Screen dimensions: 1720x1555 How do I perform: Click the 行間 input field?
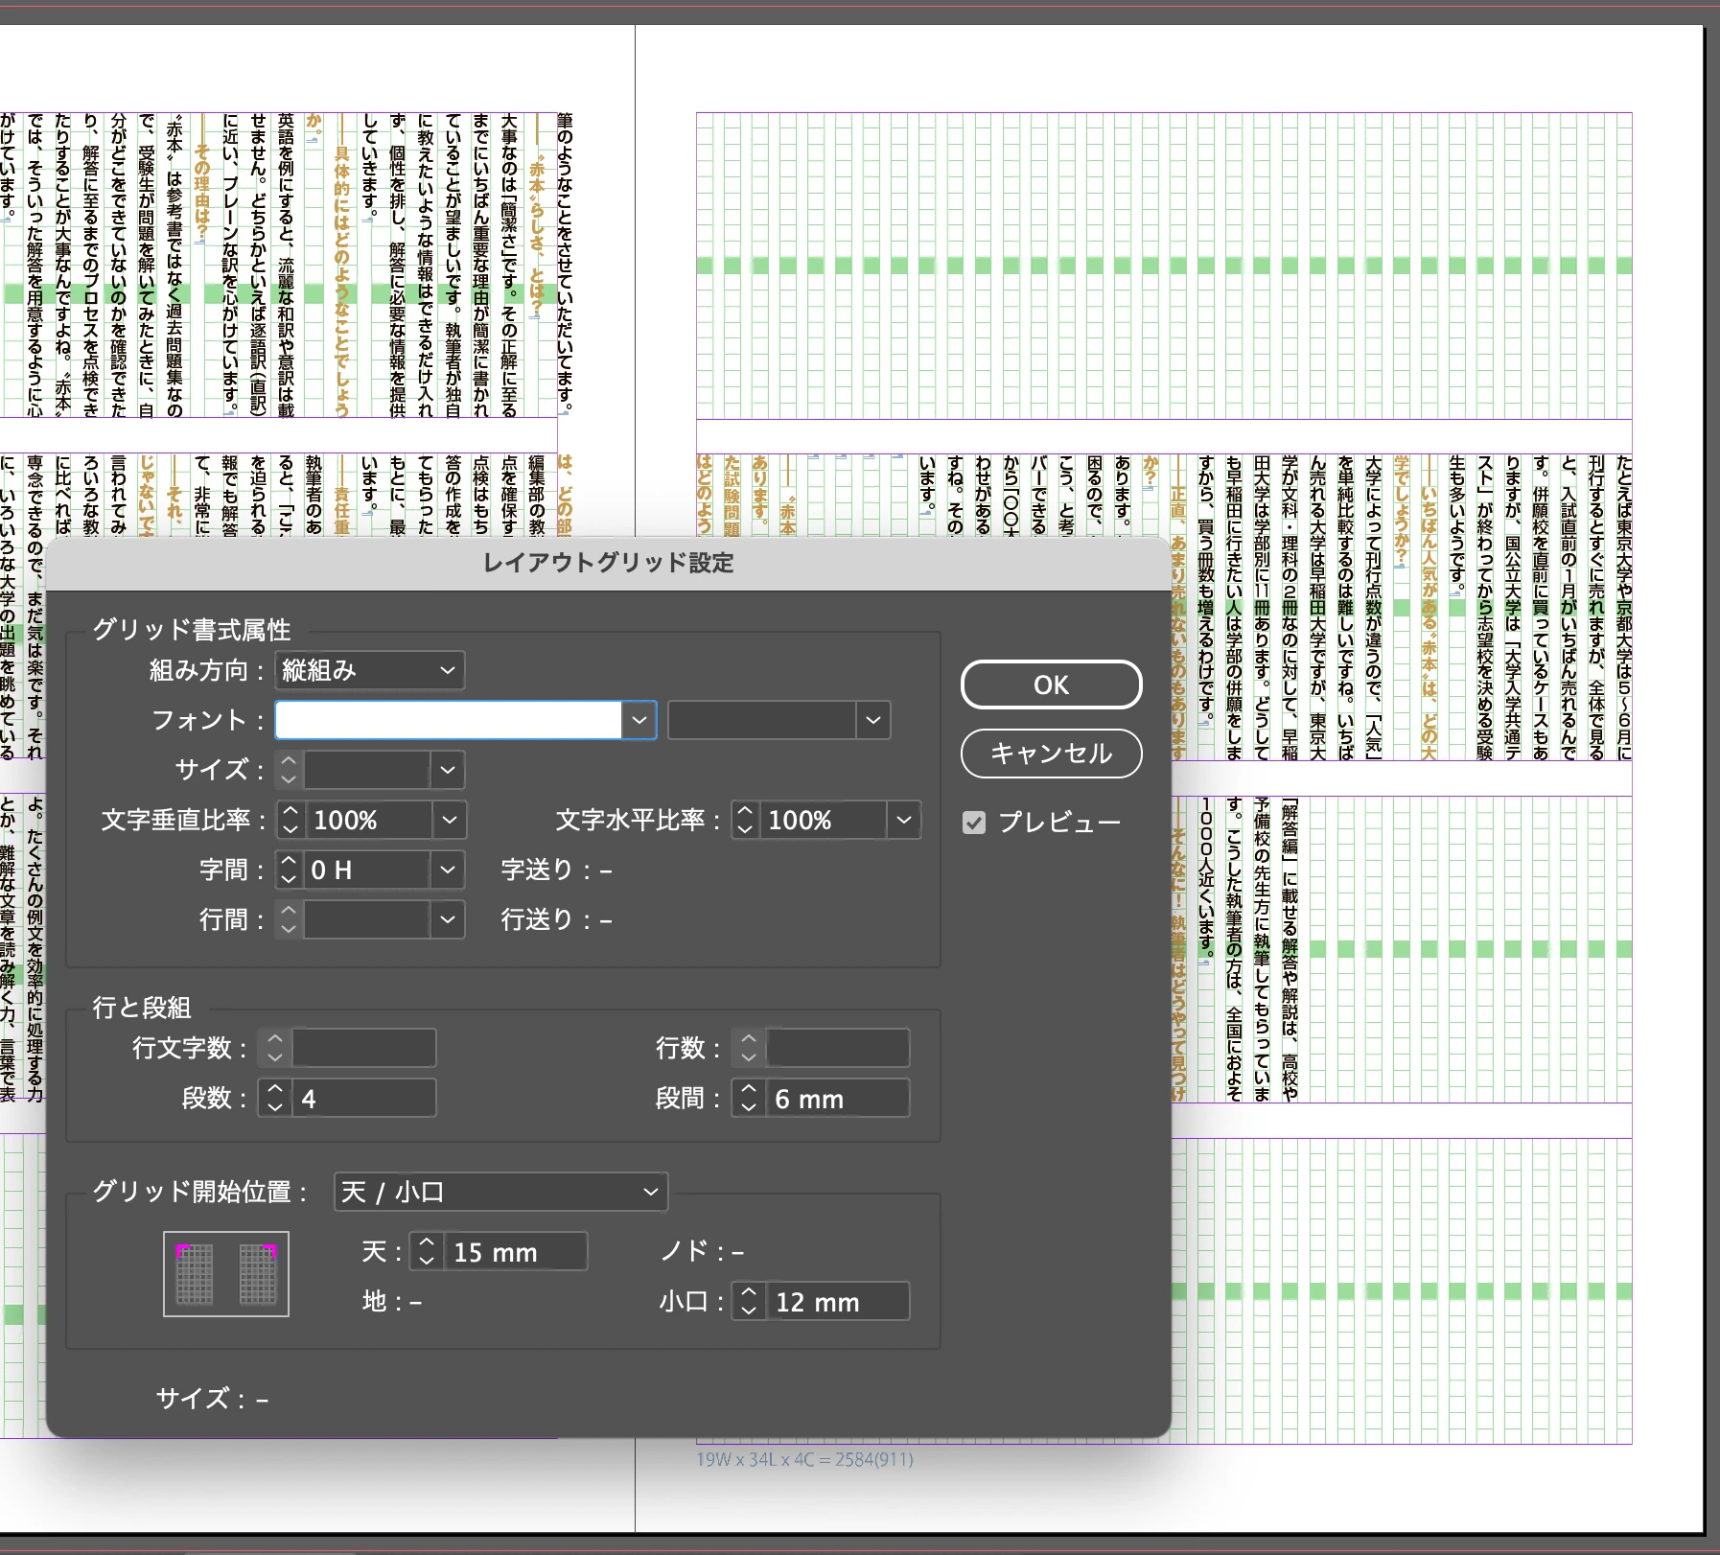(x=366, y=919)
